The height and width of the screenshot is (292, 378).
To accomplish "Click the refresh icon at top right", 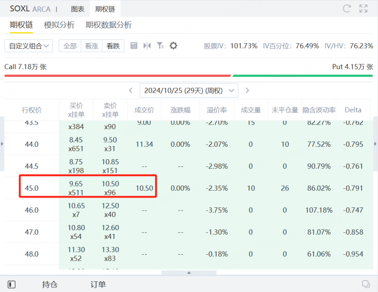I will 347,9.
